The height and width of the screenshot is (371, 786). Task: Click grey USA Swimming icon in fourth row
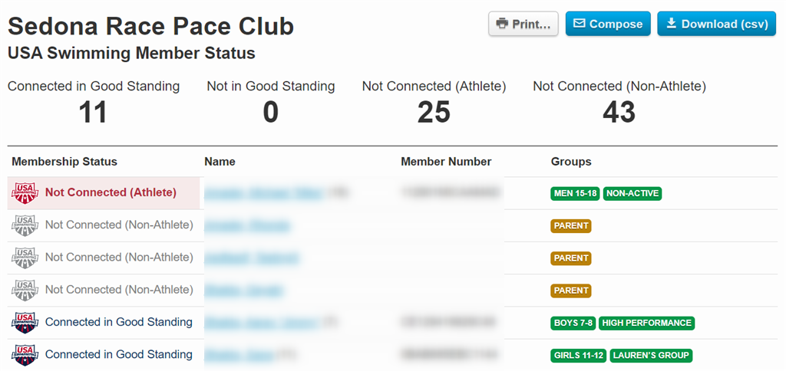tap(25, 290)
